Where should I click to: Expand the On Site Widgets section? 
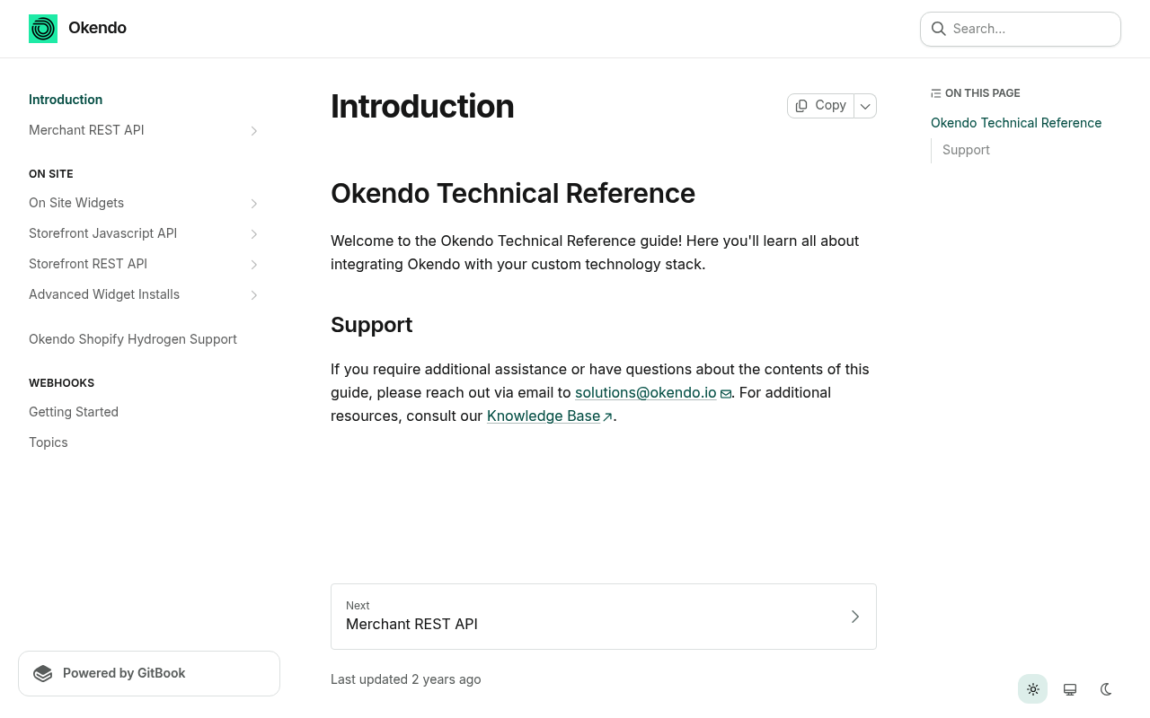[x=254, y=204]
